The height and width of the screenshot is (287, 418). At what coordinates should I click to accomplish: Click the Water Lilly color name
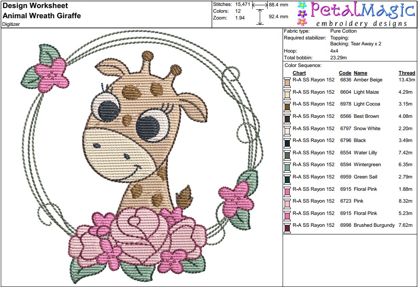(365, 153)
